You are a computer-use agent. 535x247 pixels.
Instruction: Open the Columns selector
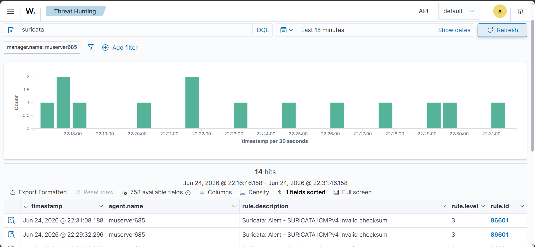216,192
